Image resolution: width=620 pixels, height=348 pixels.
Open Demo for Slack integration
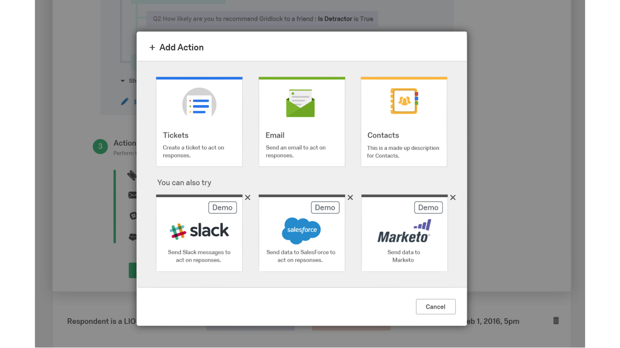click(x=222, y=208)
